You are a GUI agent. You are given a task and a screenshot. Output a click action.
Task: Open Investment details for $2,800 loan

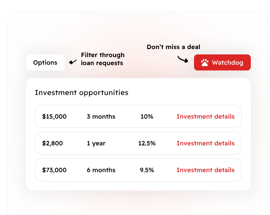pyautogui.click(x=205, y=143)
